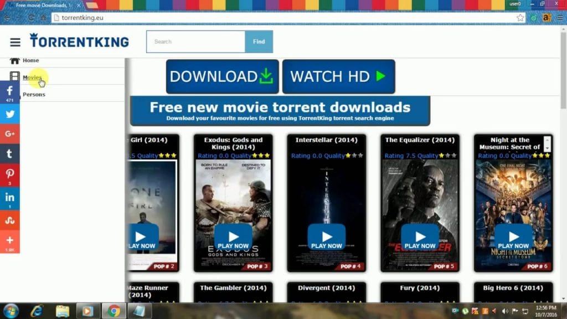The height and width of the screenshot is (319, 567).
Task: Play Interstellar now
Action: pyautogui.click(x=327, y=237)
